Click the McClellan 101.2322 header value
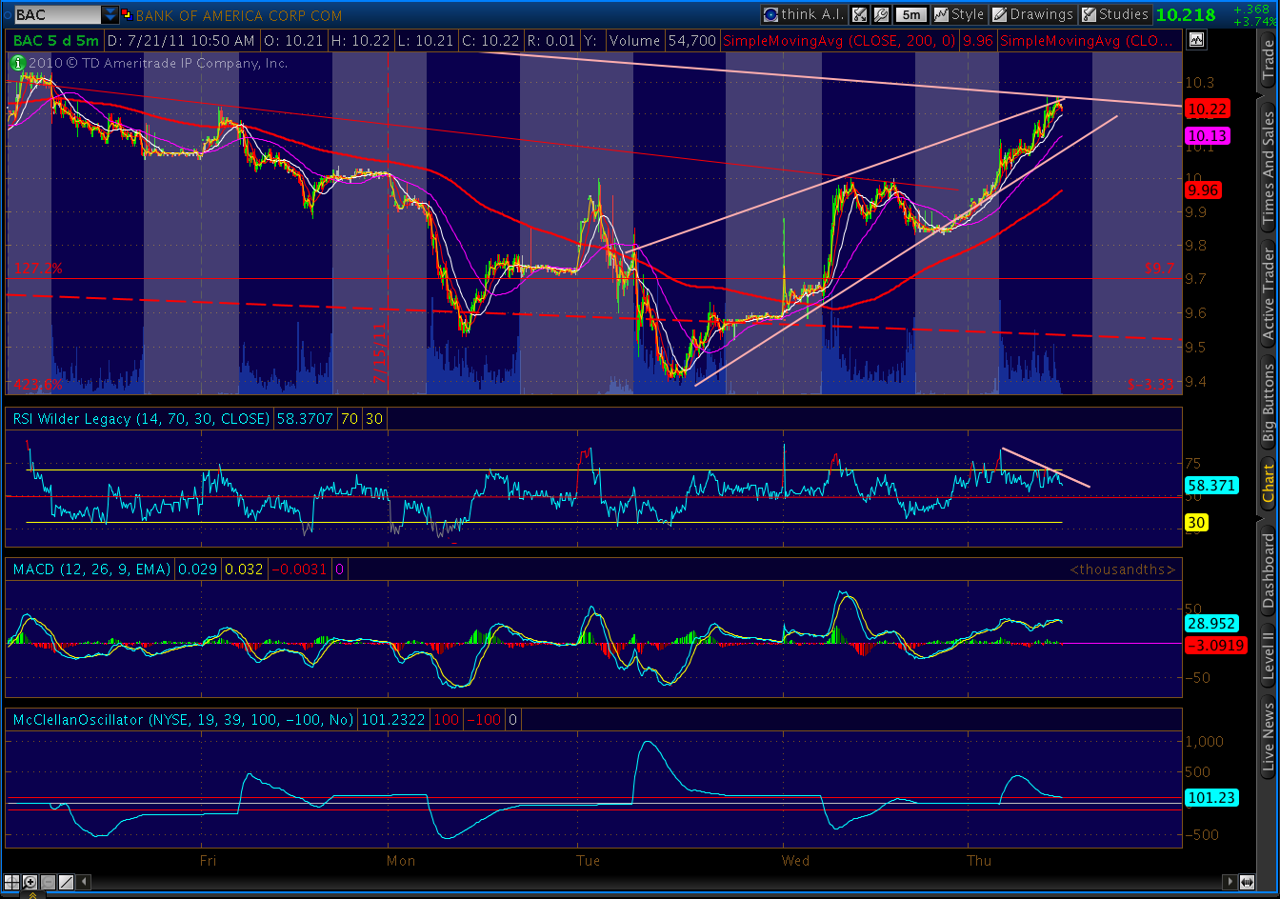 [392, 719]
